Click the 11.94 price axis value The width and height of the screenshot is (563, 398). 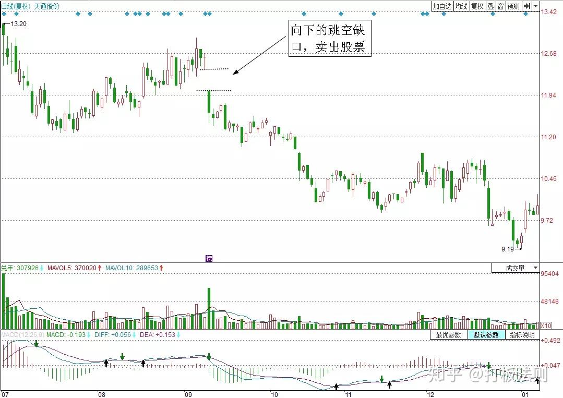tap(548, 95)
